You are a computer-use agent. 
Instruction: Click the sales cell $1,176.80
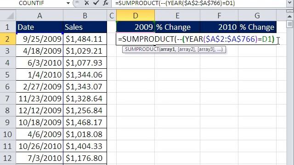click(x=85, y=158)
